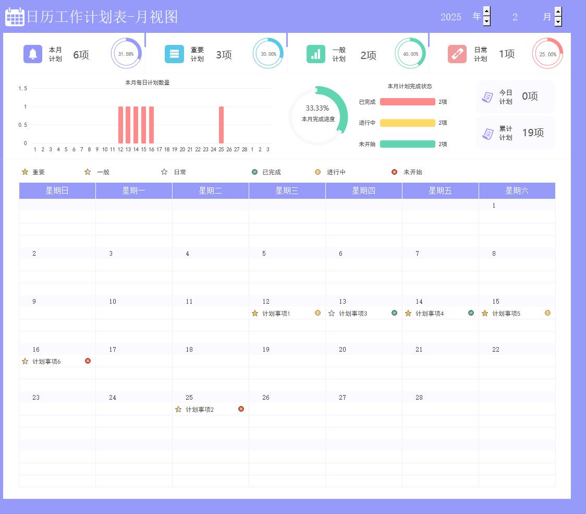This screenshot has width=586, height=514.
Task: Click the today's plan notepad icon
Action: click(487, 97)
